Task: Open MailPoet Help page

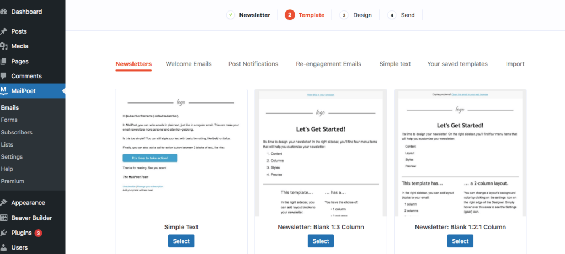Action: (7, 169)
